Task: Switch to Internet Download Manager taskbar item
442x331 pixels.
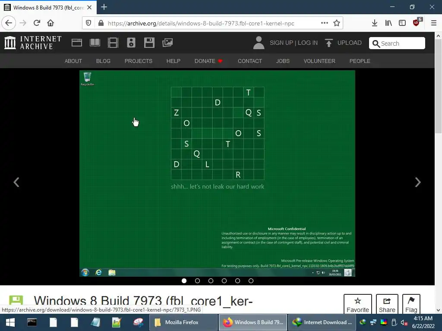Action: click(x=322, y=322)
